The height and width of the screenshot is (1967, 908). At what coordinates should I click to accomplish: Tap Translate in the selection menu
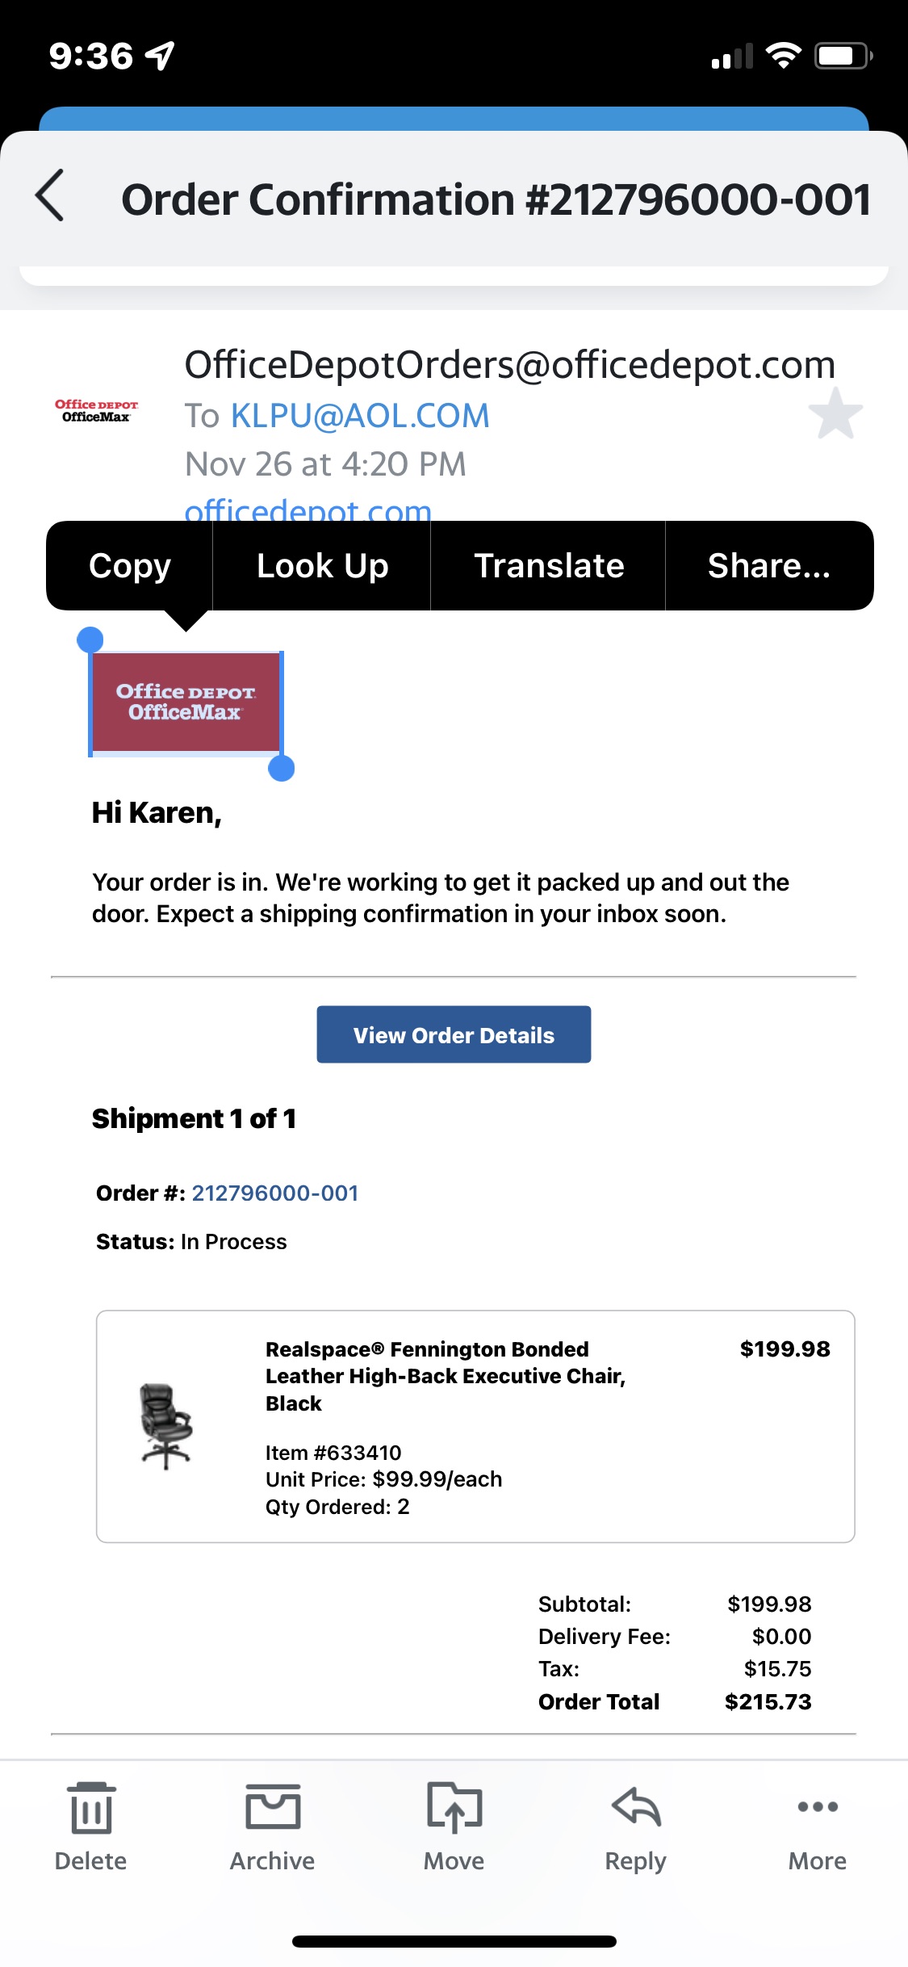[549, 566]
